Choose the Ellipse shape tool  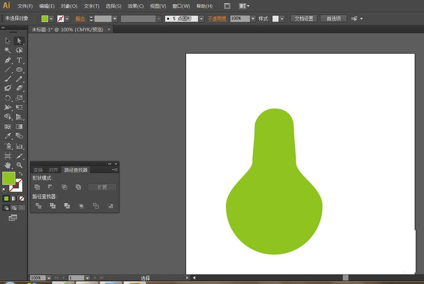click(x=19, y=70)
